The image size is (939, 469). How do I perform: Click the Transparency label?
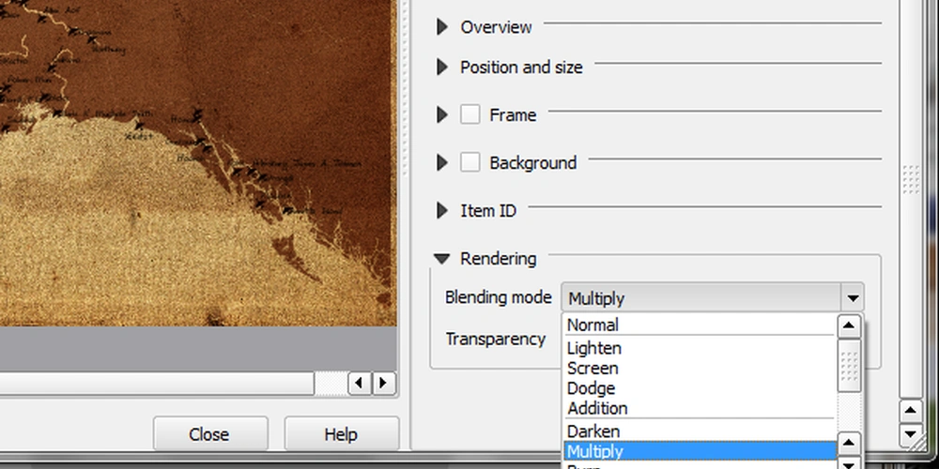tap(495, 340)
